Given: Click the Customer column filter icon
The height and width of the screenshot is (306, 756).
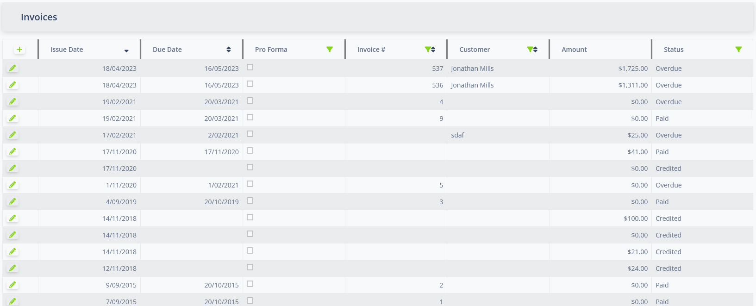Looking at the screenshot, I should [530, 50].
